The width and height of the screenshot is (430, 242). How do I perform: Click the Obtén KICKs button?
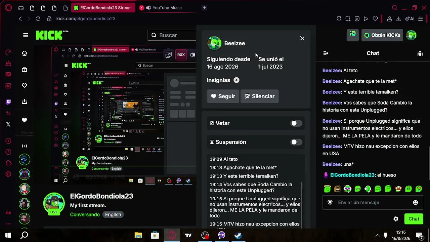tap(382, 35)
